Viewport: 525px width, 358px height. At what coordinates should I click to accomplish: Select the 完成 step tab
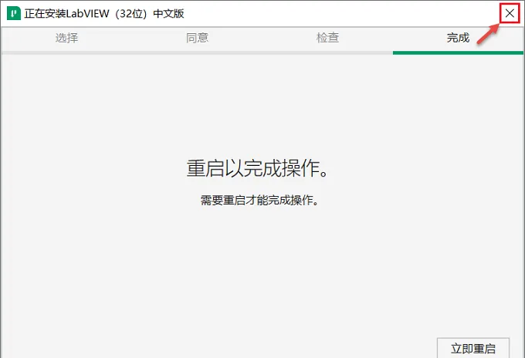[458, 38]
